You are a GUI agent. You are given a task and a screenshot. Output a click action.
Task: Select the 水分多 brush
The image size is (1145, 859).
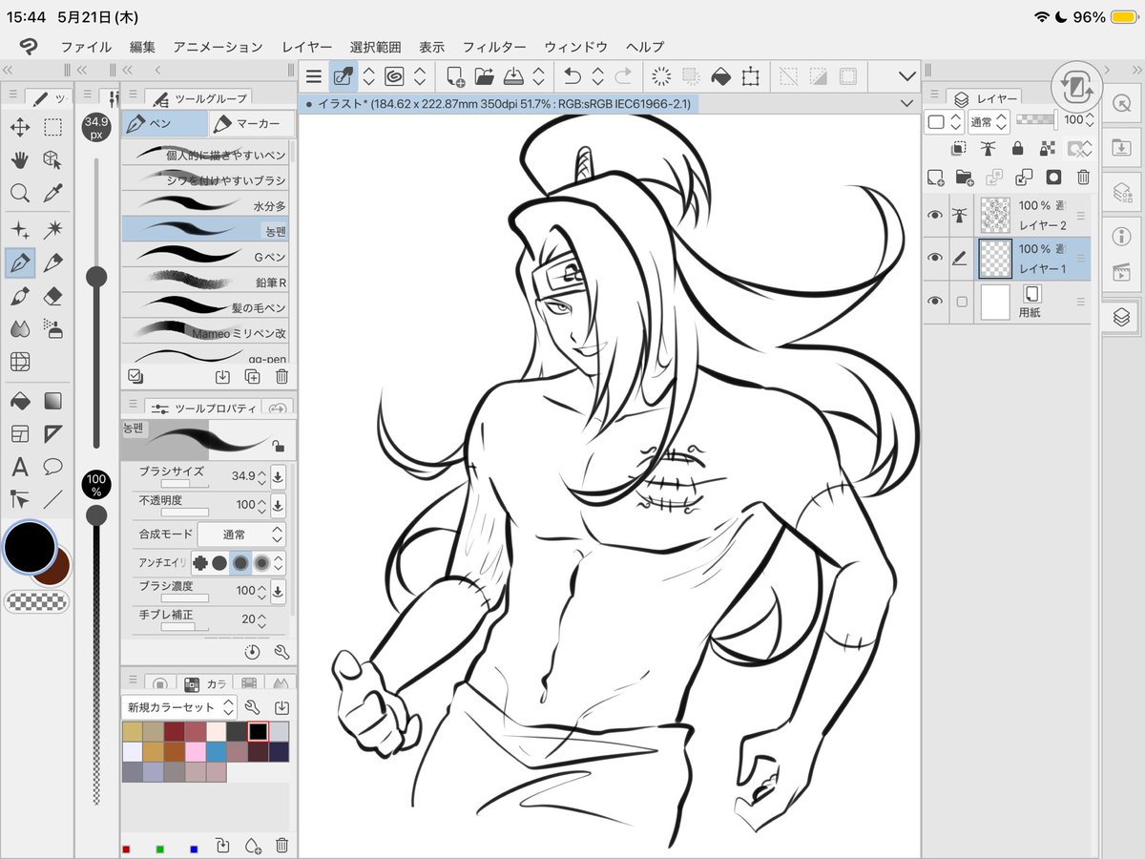[205, 205]
